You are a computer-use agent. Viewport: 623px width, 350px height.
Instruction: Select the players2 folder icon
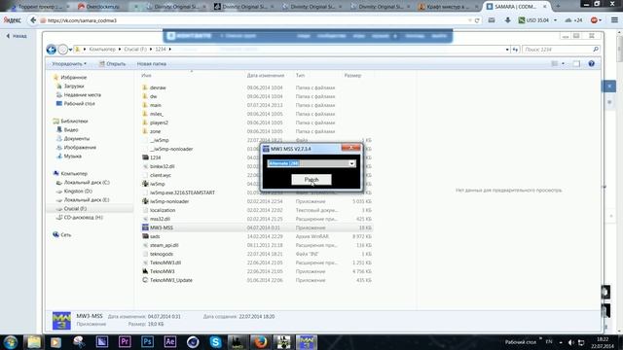click(x=145, y=122)
